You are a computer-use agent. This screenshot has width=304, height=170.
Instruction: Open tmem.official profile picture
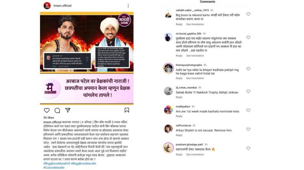coord(47,5)
